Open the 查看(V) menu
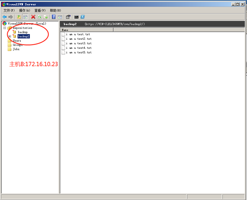The image size is (247, 200). tap(40, 10)
